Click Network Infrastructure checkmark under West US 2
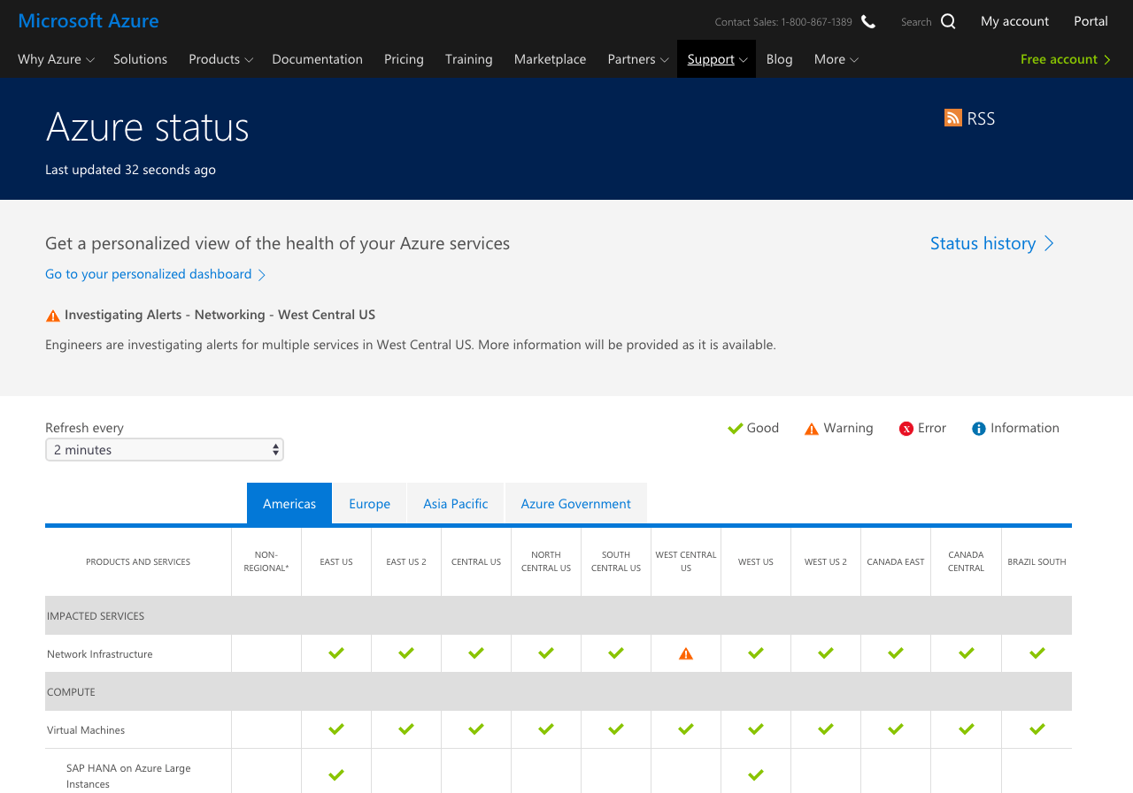Screen dimensions: 1133x793 (826, 653)
